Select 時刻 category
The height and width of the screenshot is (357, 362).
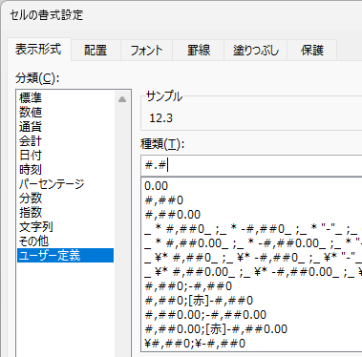[x=65, y=169]
